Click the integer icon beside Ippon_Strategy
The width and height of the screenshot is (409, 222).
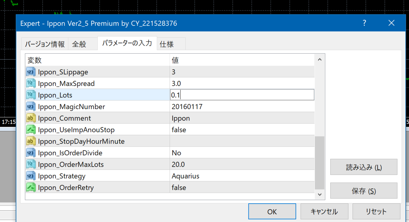point(31,176)
